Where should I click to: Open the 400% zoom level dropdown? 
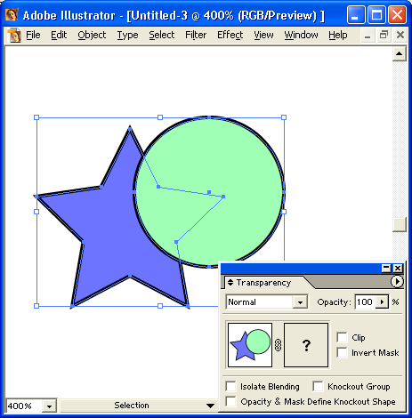tap(49, 406)
